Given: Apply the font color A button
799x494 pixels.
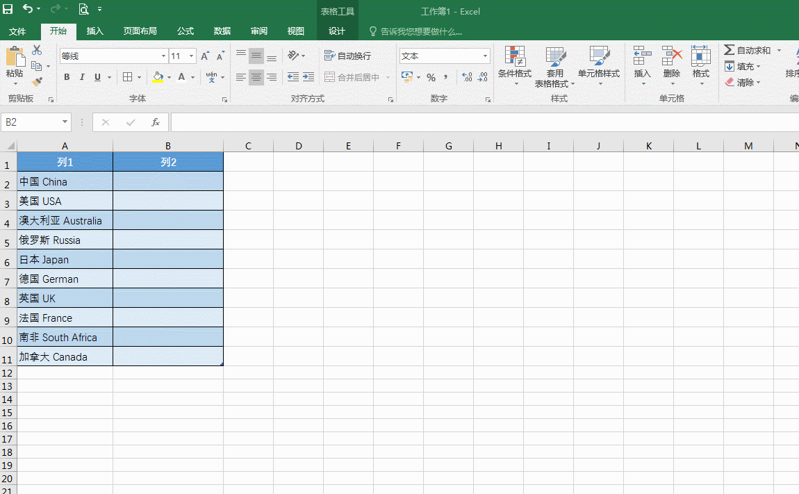Looking at the screenshot, I should coord(181,78).
